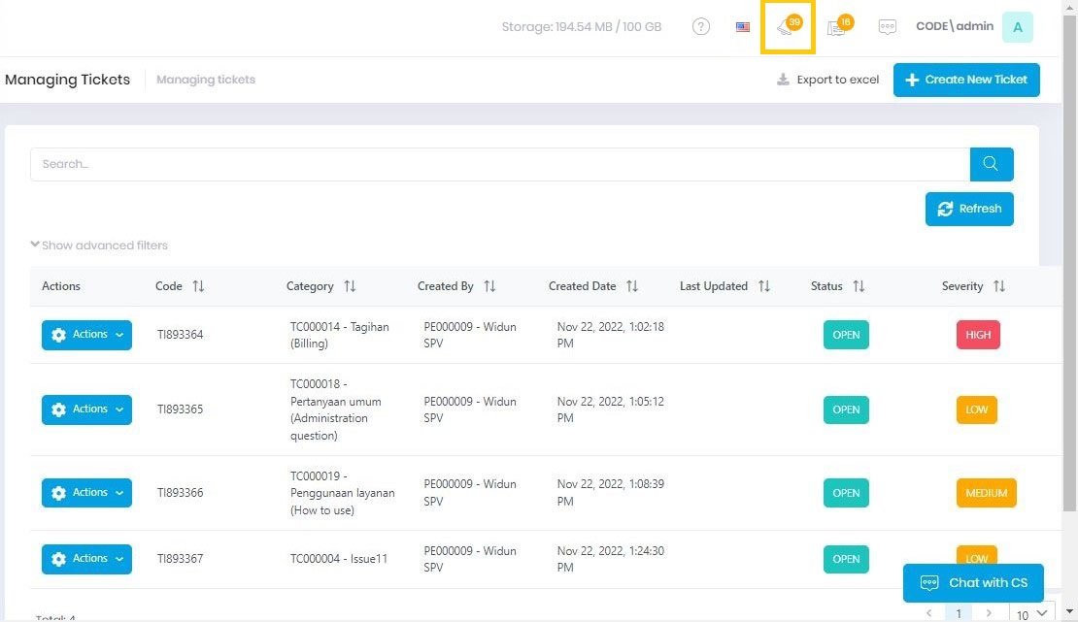
Task: Sort by Created Date column arrows
Action: [x=632, y=286]
